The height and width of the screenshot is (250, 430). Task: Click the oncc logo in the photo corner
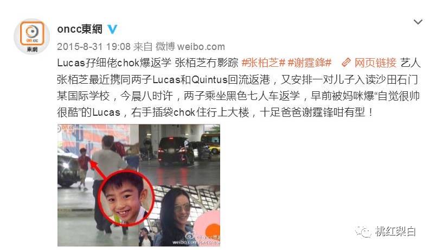66,128
